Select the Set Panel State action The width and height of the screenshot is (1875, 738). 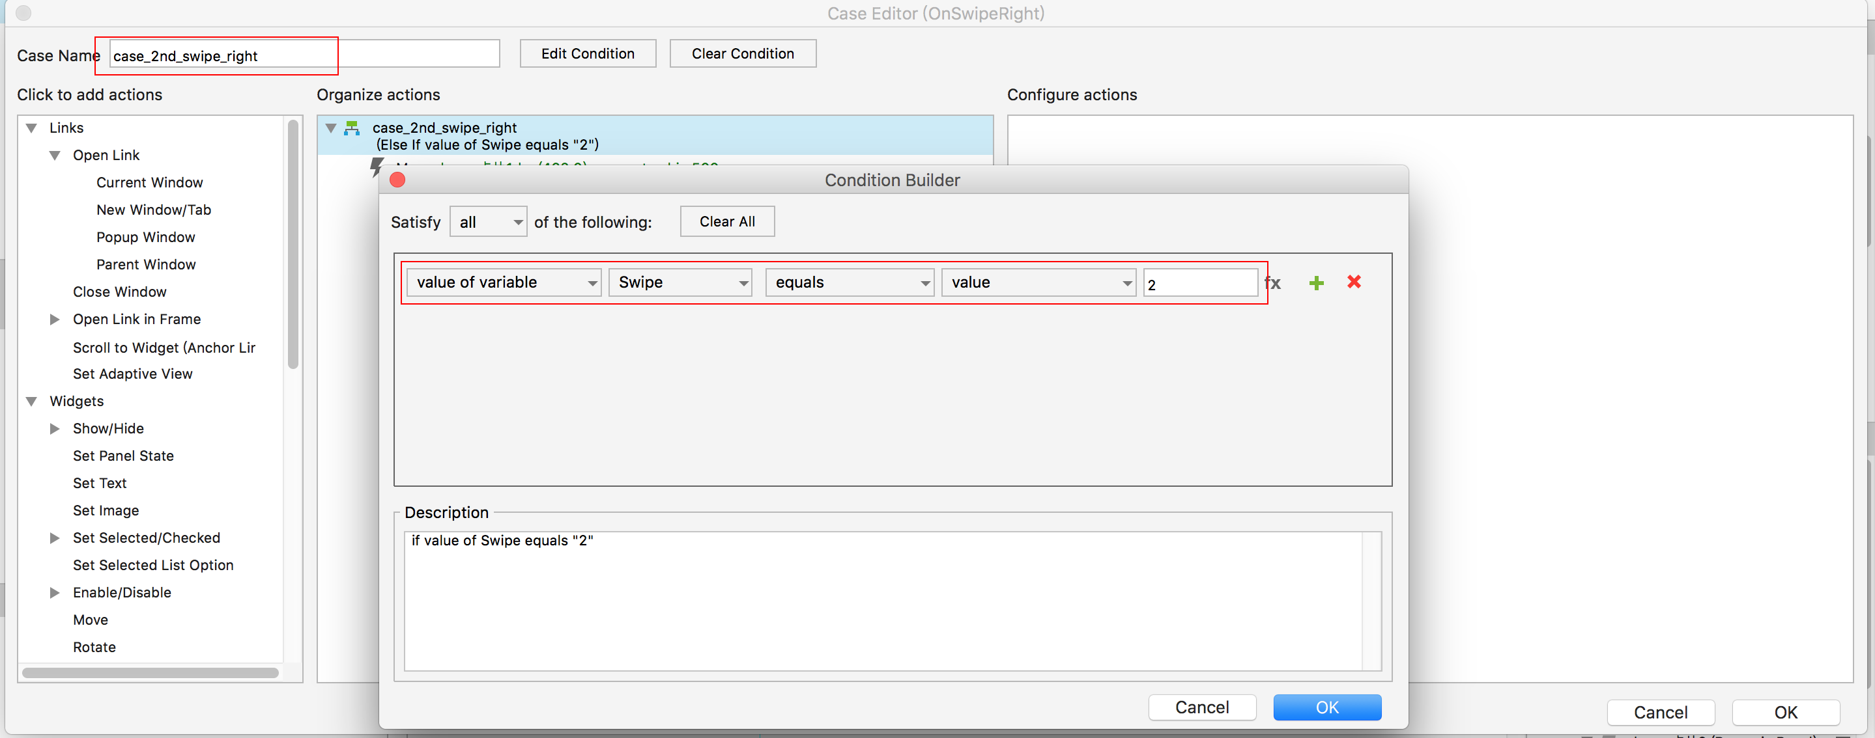point(123,456)
